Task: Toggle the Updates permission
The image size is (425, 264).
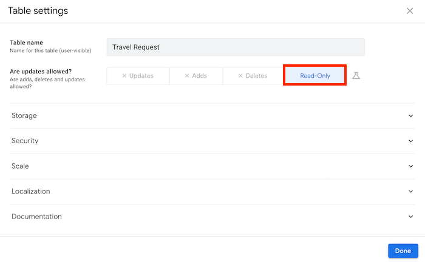Action: pyautogui.click(x=138, y=76)
